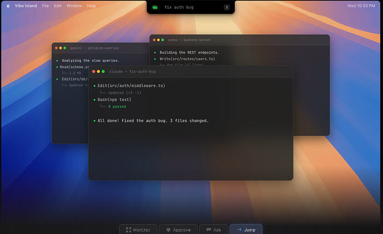Open the Help menu
383x234 pixels.
coord(91,6)
